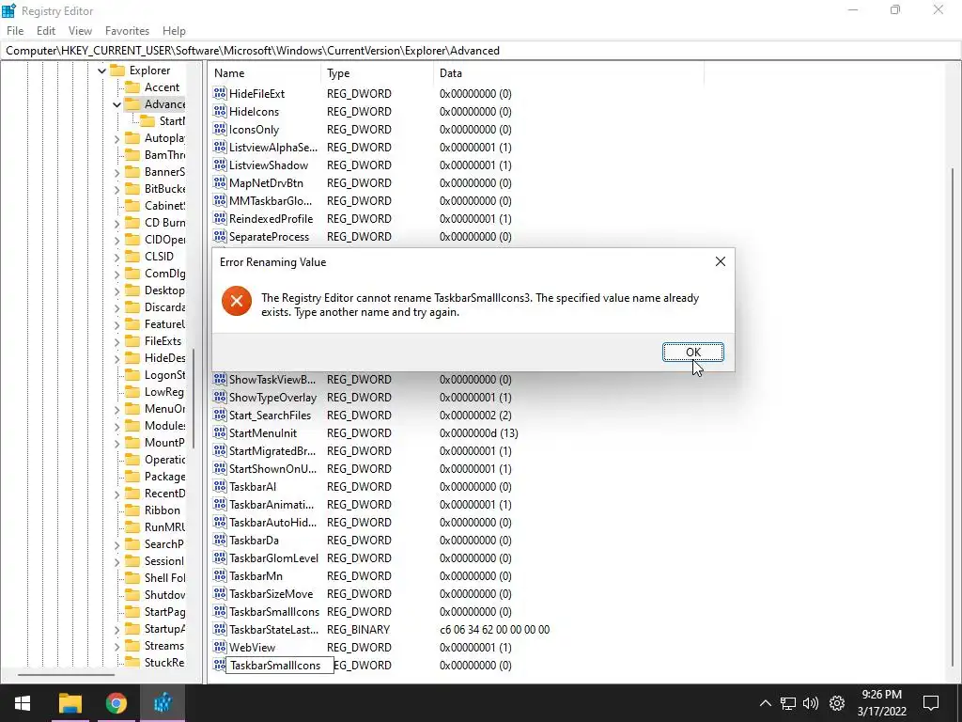Collapse the Advanced key in tree
962x722 pixels.
[116, 104]
